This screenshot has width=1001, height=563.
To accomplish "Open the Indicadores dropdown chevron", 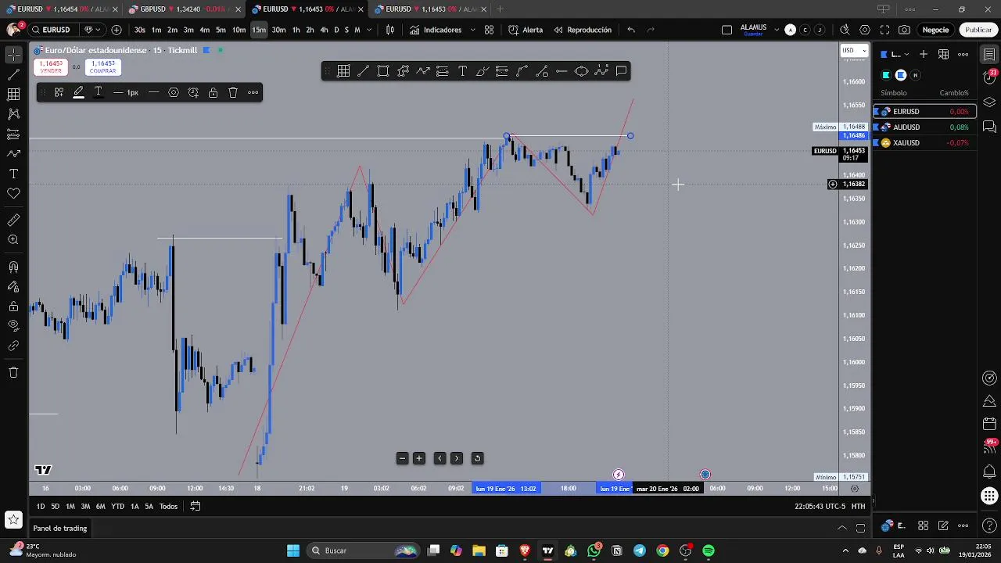I will coord(472,30).
